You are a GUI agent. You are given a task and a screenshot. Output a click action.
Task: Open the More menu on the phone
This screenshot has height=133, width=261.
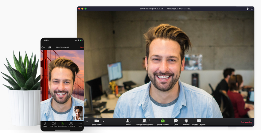click(80, 124)
